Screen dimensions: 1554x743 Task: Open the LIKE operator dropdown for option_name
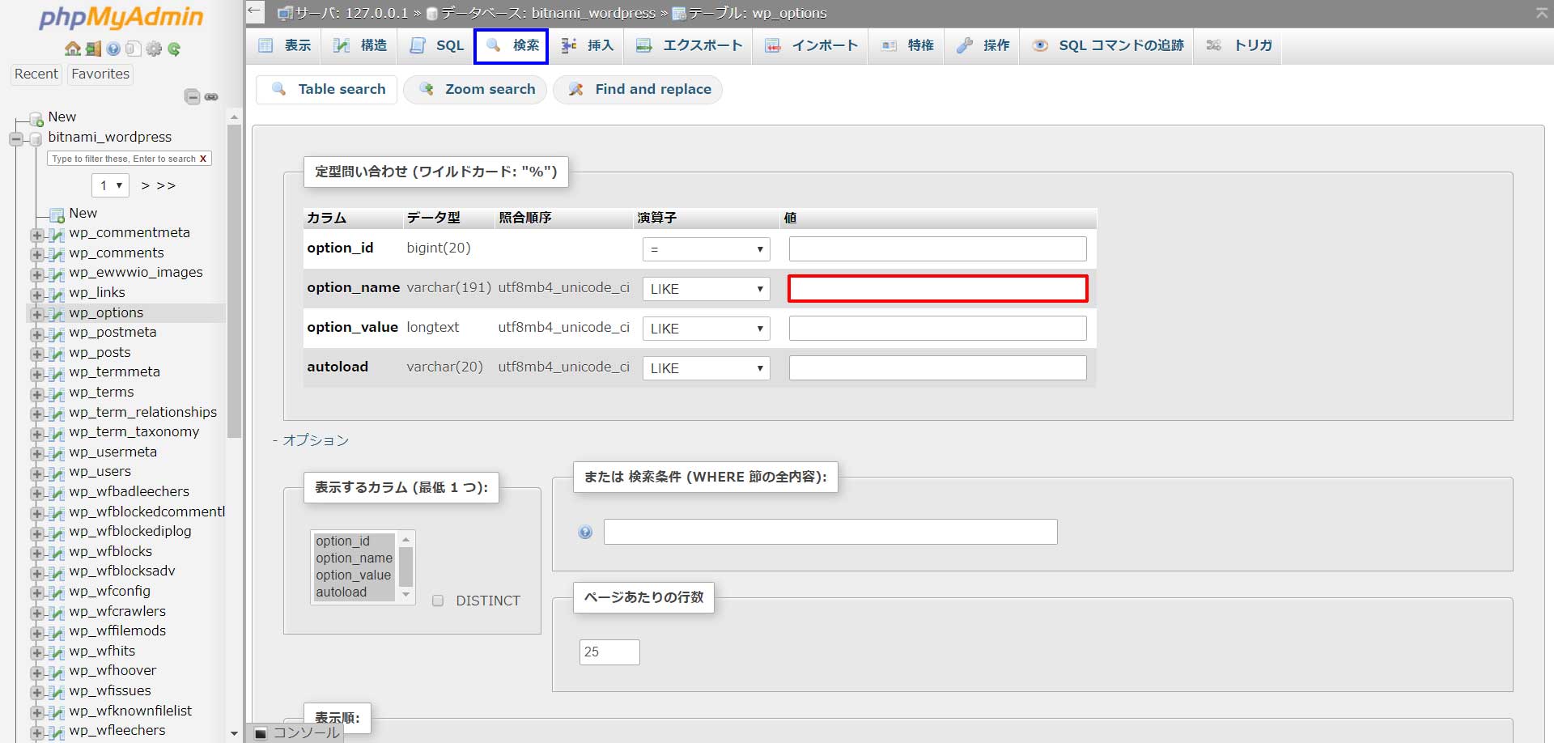coord(706,289)
